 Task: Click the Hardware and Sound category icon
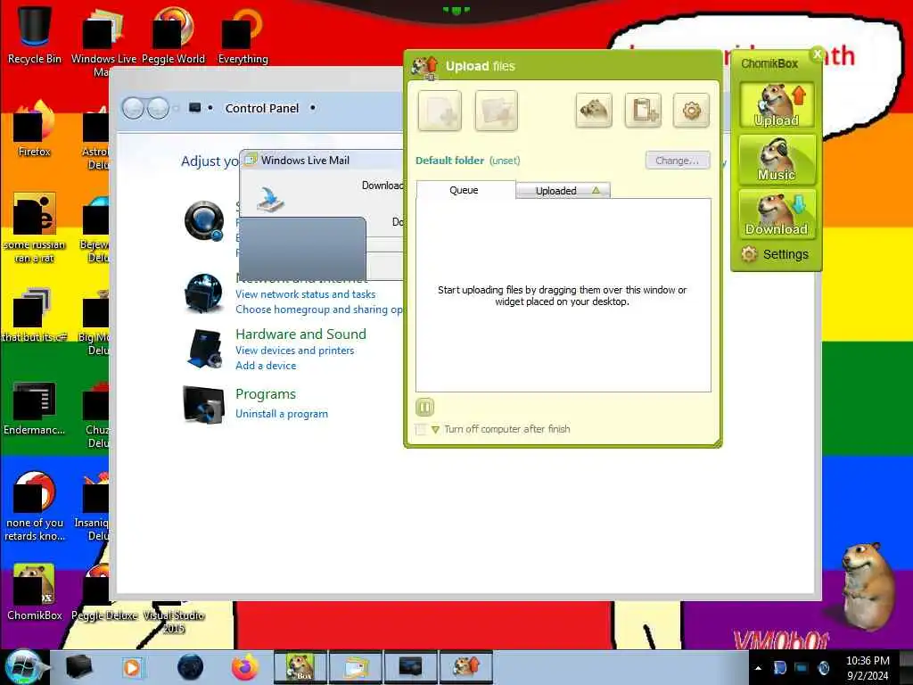coord(204,349)
